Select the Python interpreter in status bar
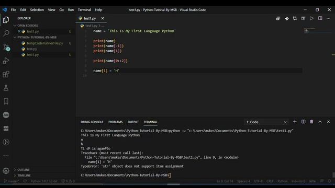 [x=44, y=181]
